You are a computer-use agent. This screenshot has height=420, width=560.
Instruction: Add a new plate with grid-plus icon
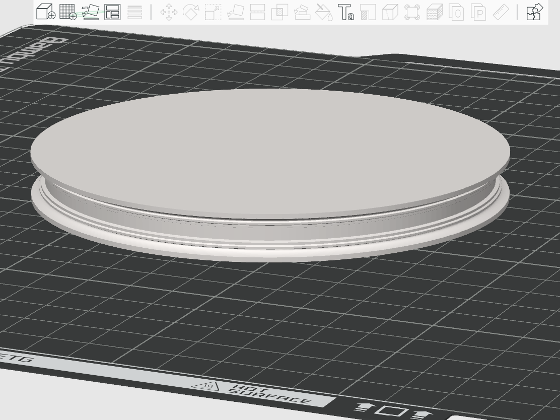click(x=68, y=12)
